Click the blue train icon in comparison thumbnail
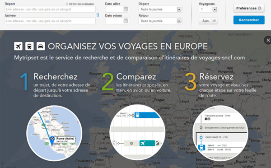Screen dimensions: 271x168 coord(137,115)
